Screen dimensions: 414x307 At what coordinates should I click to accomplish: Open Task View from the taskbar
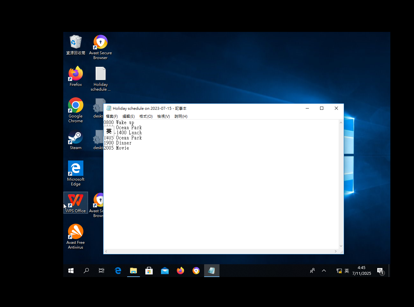[102, 271]
